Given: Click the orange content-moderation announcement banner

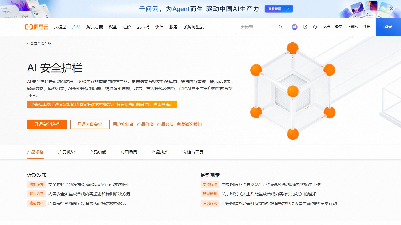Looking at the screenshot, I should click(x=102, y=104).
